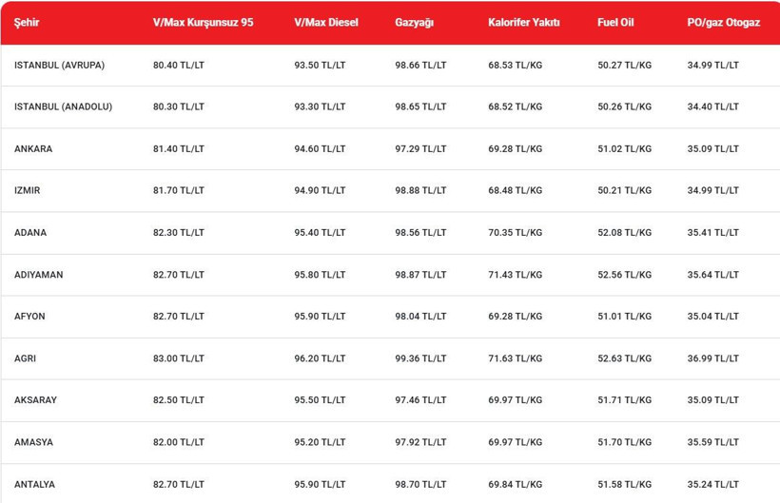The width and height of the screenshot is (780, 503).
Task: Select the AKSARAY city cell
Action: coord(35,400)
